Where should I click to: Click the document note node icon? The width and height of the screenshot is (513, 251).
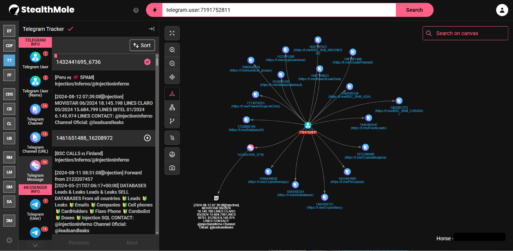216,198
